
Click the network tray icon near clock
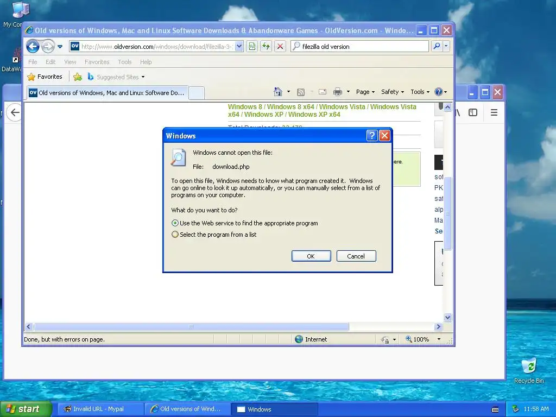(x=516, y=409)
